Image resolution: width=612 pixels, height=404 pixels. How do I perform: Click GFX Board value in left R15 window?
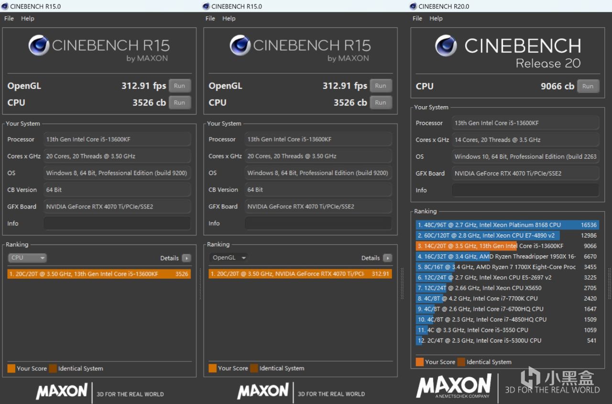point(117,207)
